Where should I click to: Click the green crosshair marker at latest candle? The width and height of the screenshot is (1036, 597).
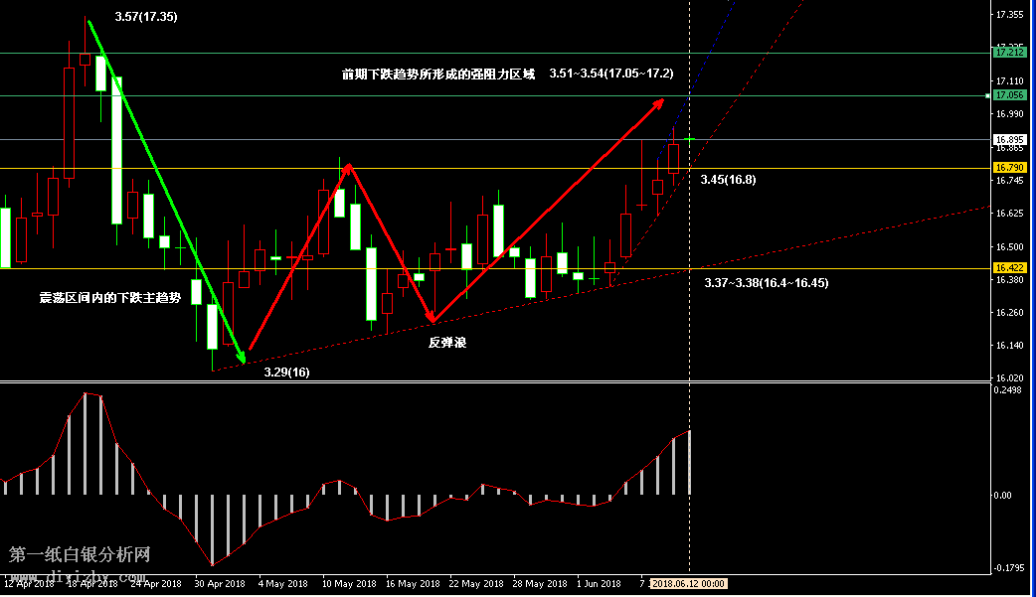(689, 139)
